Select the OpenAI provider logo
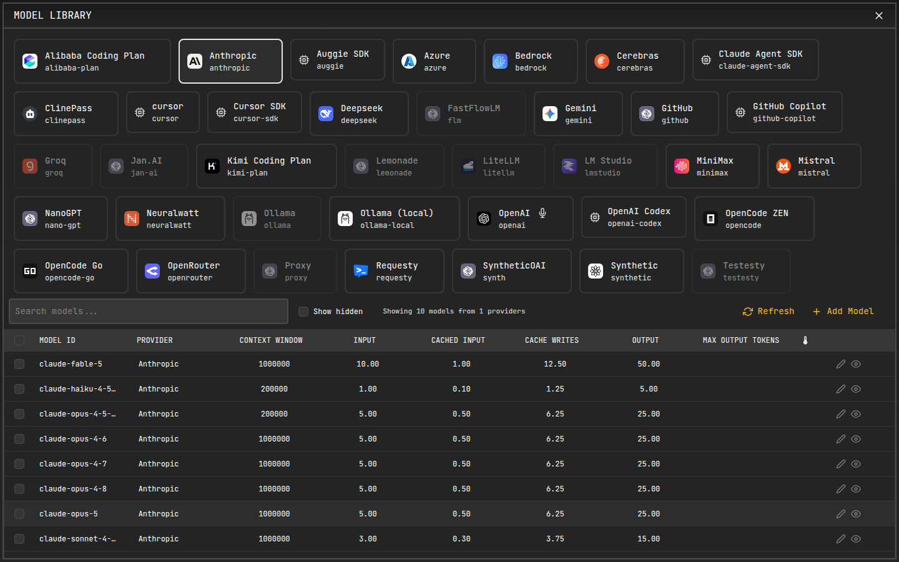 click(484, 219)
